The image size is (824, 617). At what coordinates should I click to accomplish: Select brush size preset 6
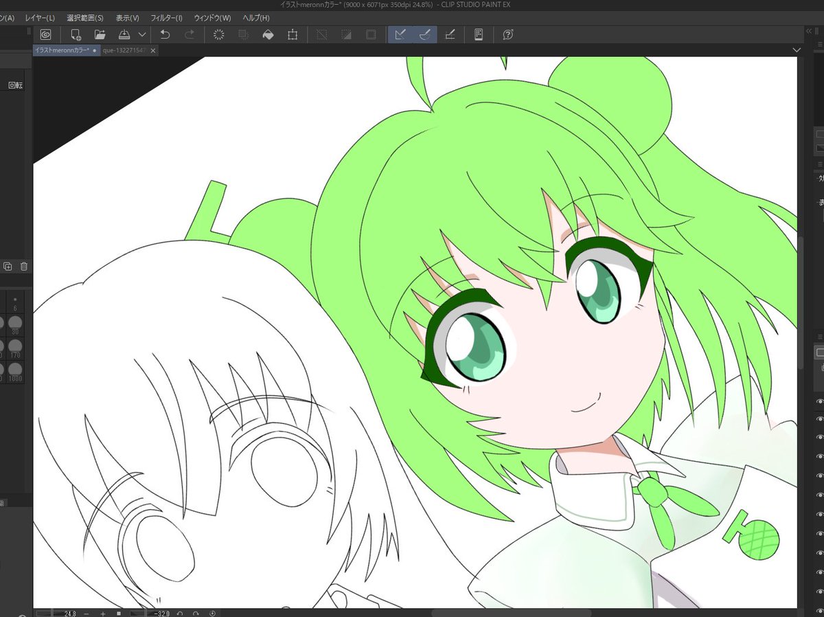click(x=14, y=303)
